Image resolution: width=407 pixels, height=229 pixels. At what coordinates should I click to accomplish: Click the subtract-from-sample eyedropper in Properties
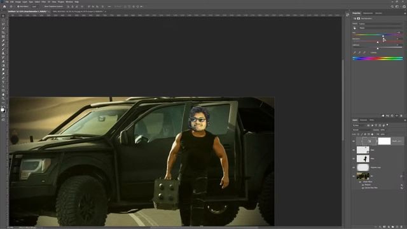pos(364,53)
